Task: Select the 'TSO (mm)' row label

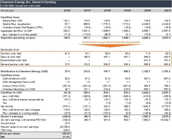Action: [x=6, y=130]
